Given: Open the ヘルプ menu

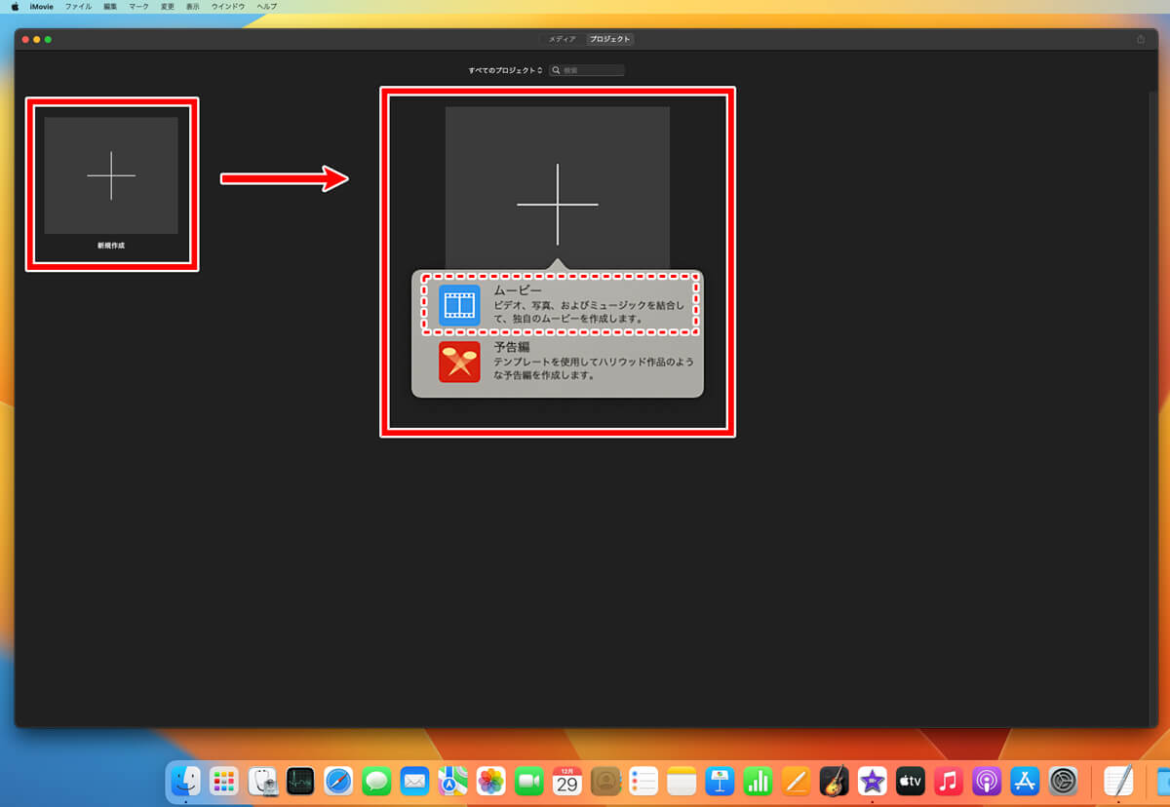Looking at the screenshot, I should (266, 6).
